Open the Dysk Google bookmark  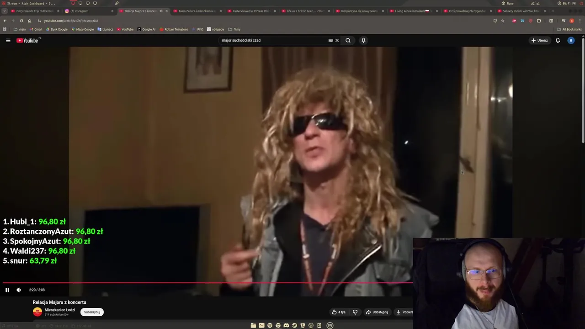coord(57,29)
